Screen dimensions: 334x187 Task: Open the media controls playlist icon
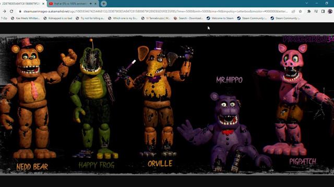pyautogui.click(x=316, y=11)
